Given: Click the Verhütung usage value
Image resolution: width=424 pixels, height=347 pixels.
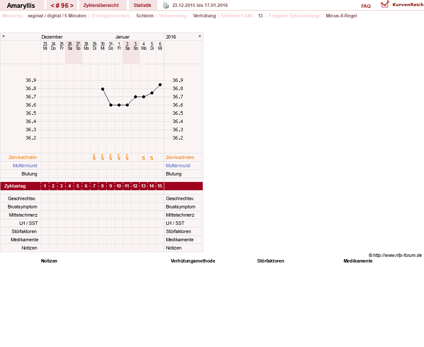Looking at the screenshot, I should coord(204,16).
